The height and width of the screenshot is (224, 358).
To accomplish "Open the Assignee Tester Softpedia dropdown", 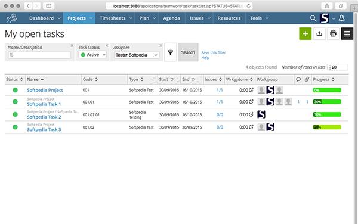I will point(136,55).
